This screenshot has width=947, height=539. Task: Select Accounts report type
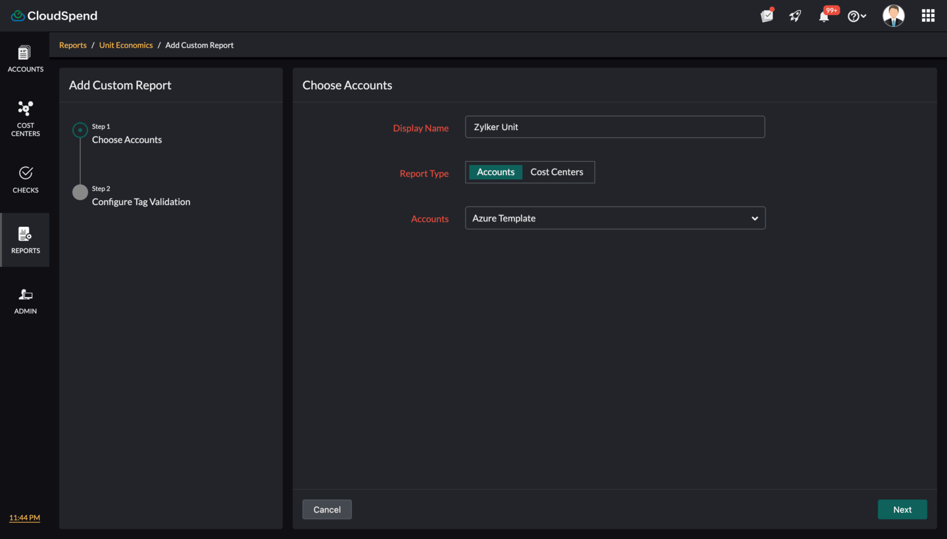tap(495, 172)
